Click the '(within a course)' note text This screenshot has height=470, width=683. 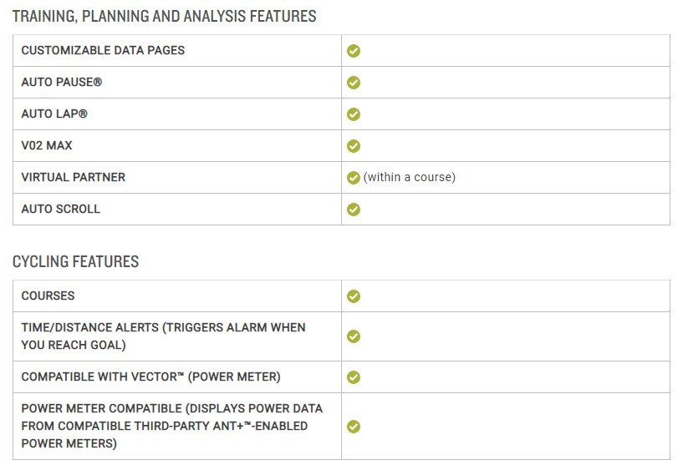[410, 177]
